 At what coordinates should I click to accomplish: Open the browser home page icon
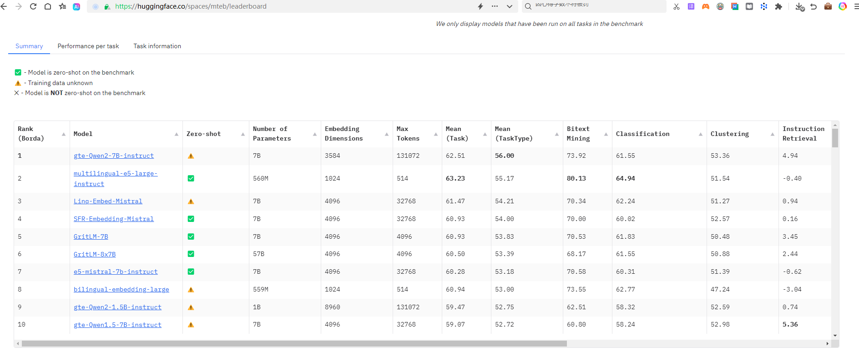click(x=48, y=6)
